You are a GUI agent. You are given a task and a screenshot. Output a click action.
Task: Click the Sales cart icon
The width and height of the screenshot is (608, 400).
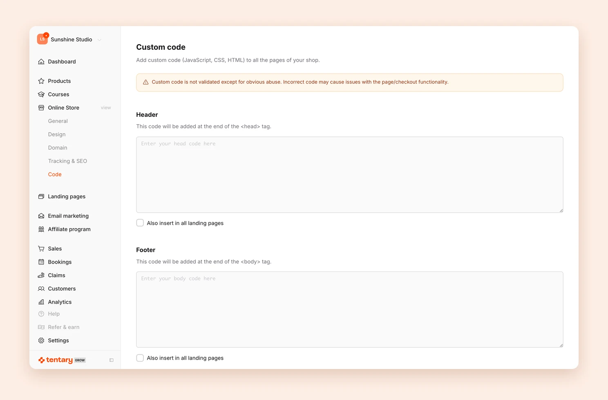point(41,249)
